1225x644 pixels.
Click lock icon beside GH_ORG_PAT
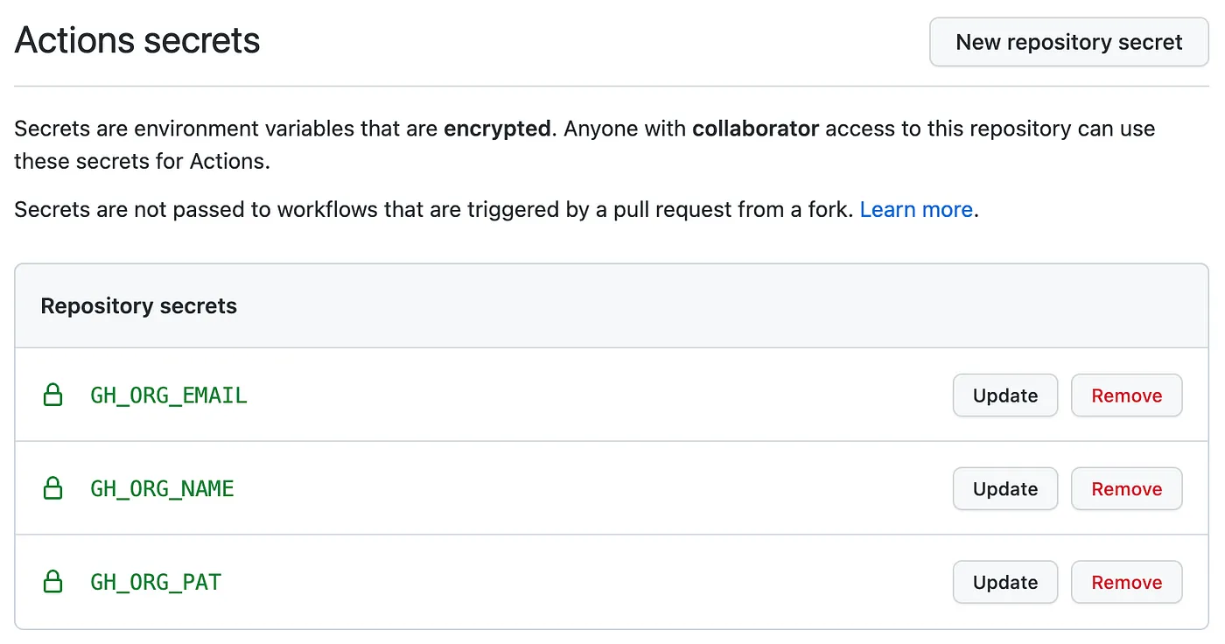[53, 582]
